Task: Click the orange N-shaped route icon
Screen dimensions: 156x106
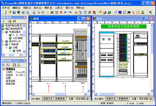Action: pyautogui.click(x=138, y=12)
